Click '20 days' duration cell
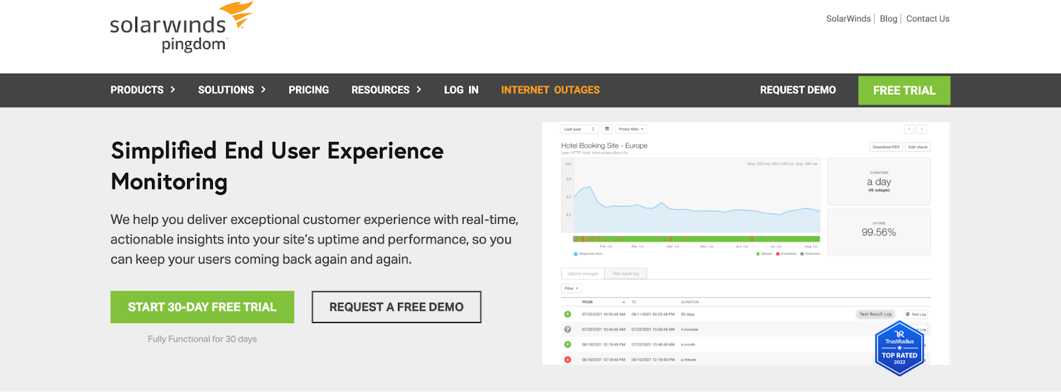This screenshot has height=392, width=1061. click(x=688, y=315)
